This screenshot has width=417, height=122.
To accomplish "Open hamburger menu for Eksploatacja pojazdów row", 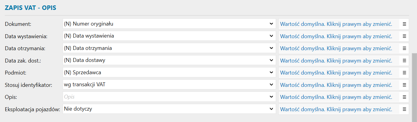I will point(404,109).
